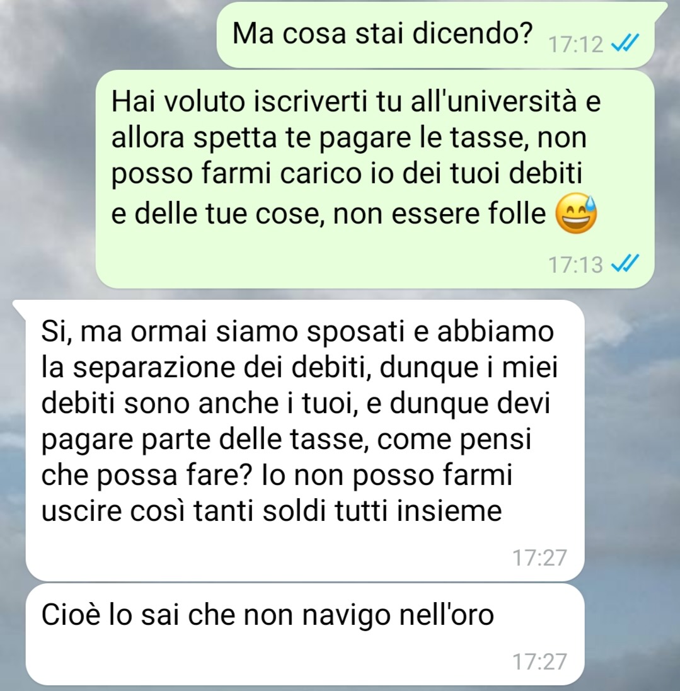Select the "Ma cosa stai dicendo?" message

tap(435, 35)
